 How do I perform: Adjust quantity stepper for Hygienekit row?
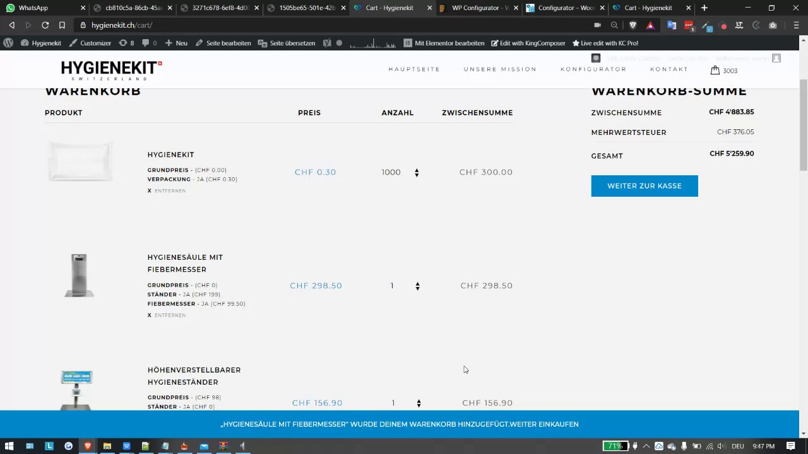(x=417, y=173)
